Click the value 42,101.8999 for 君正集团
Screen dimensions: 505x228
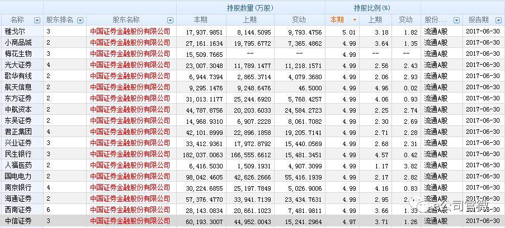click(205, 133)
